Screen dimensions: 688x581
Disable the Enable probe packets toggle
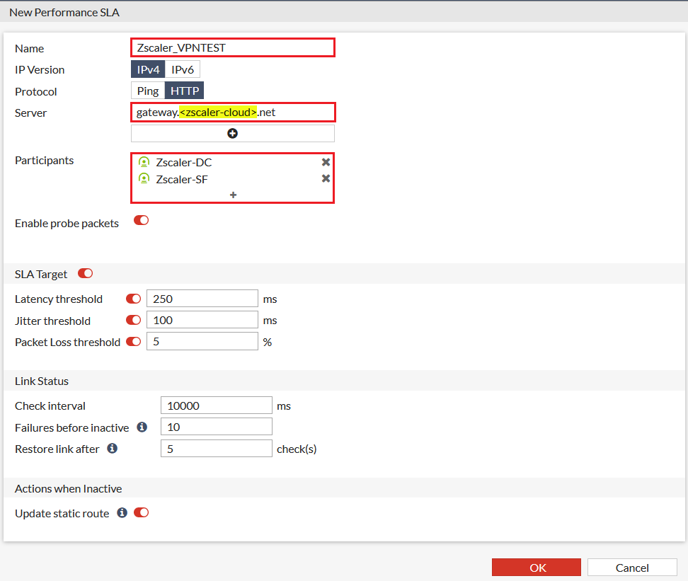(141, 220)
